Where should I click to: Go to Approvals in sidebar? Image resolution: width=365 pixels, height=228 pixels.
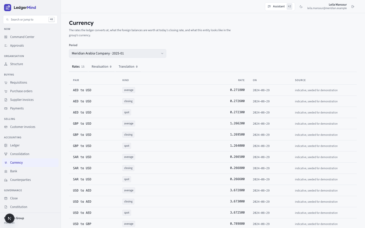30,46
